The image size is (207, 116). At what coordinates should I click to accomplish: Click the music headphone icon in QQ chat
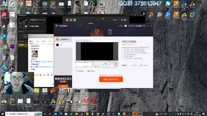tap(44, 75)
